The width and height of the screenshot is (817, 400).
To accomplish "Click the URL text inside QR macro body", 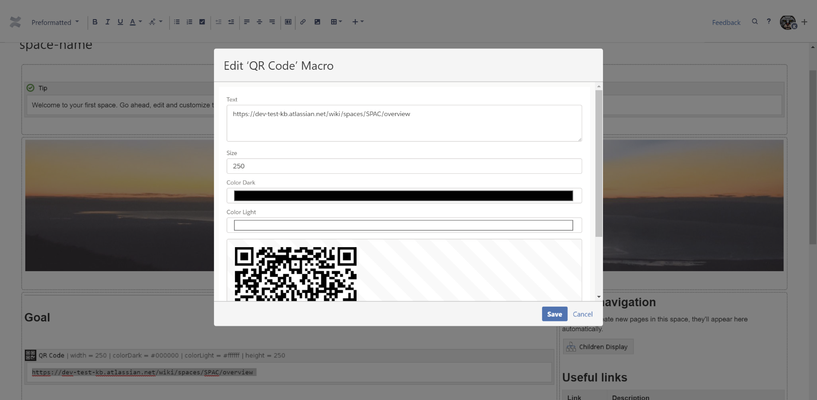I will tap(143, 372).
